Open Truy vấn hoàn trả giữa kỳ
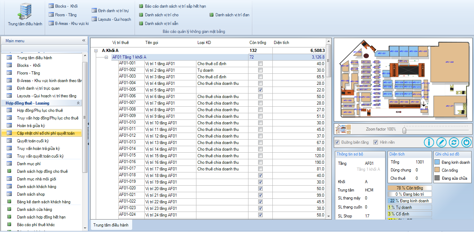The height and width of the screenshot is (232, 474). click(x=38, y=149)
